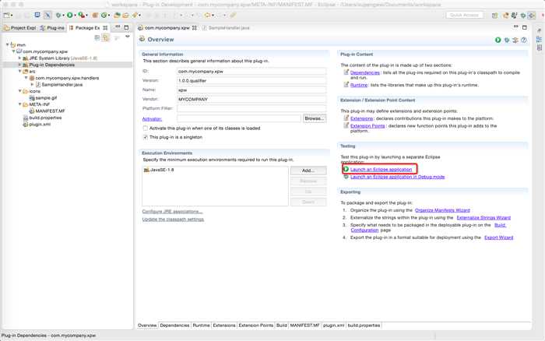Select the Plug-ins view tab
Viewport: 545px width, 341px height.
(x=52, y=28)
